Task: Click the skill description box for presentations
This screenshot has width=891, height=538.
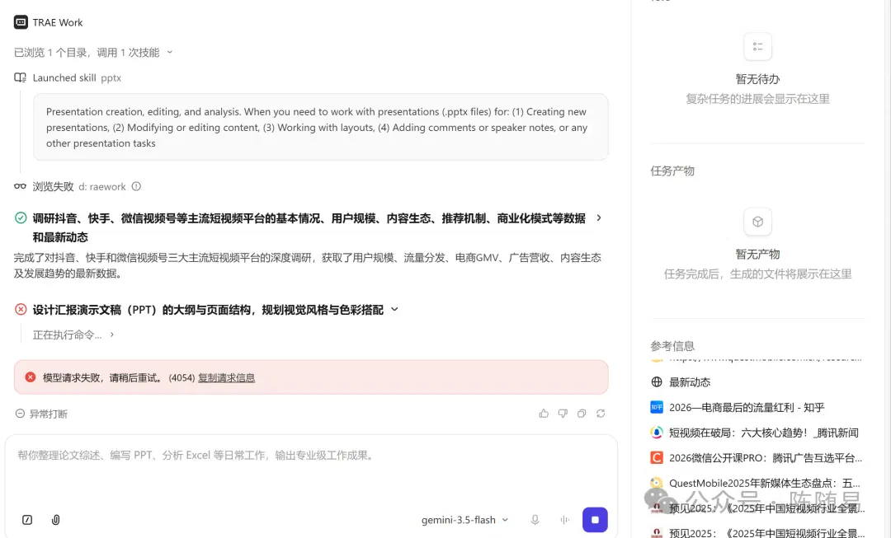Action: pos(320,127)
